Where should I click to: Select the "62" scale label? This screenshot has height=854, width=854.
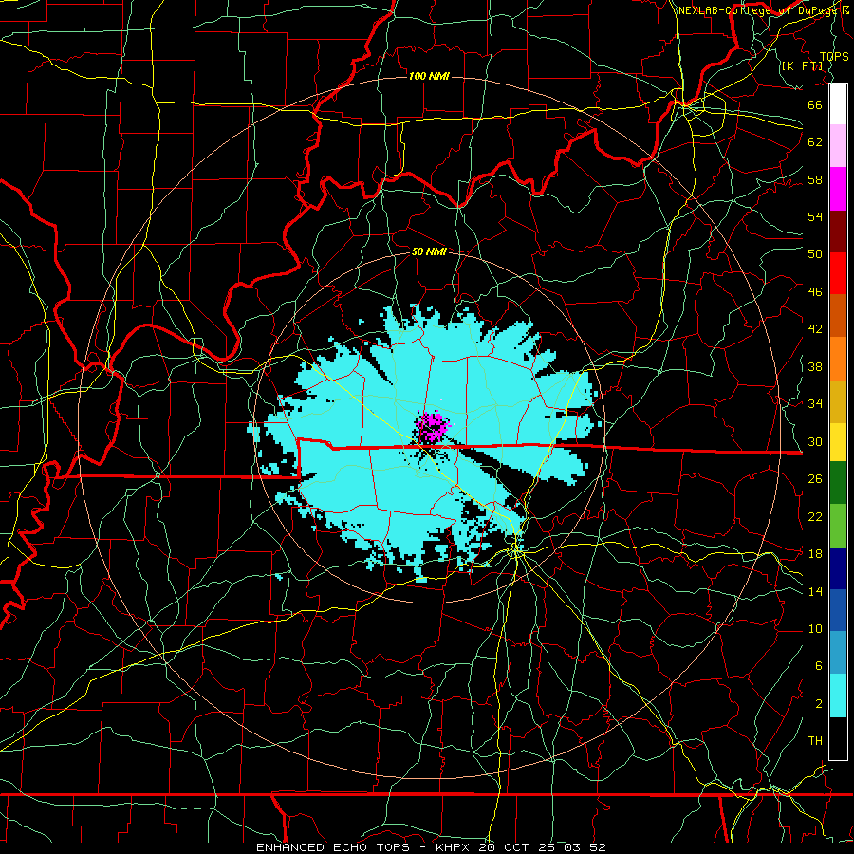(x=815, y=141)
